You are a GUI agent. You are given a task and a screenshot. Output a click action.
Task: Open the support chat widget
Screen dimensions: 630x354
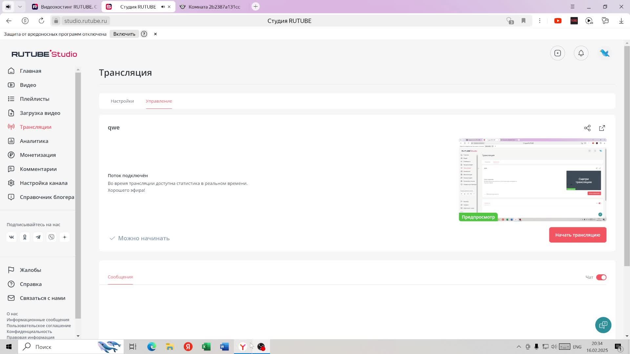point(603,325)
